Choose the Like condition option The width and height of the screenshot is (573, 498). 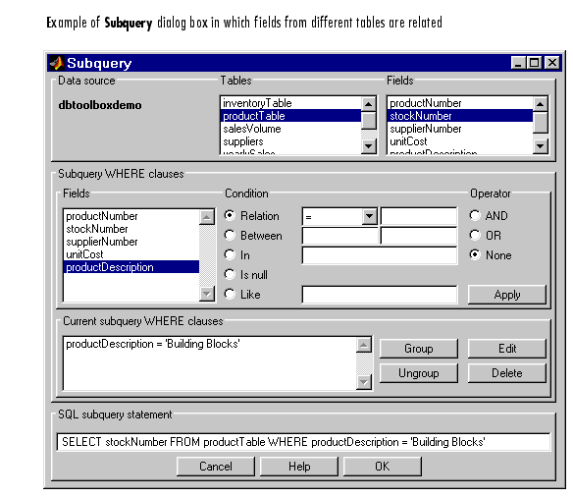tap(230, 294)
